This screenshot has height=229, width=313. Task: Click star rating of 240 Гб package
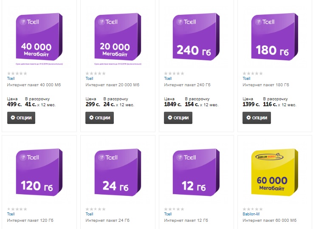pos(174,74)
